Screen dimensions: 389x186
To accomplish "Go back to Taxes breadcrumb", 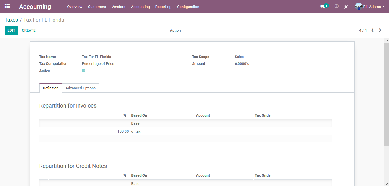I will click(x=11, y=20).
